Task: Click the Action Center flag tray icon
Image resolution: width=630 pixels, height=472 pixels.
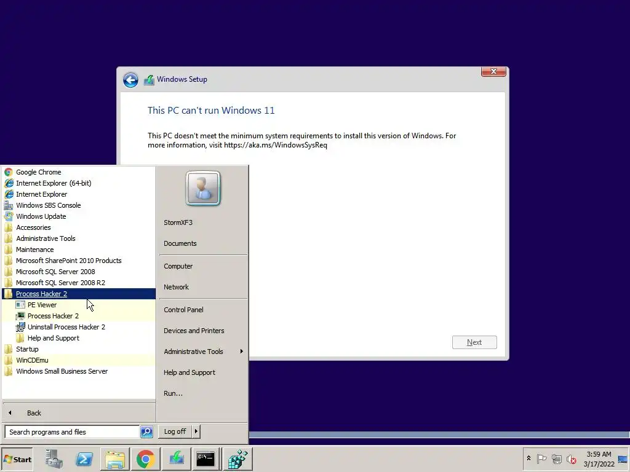Action: point(541,458)
